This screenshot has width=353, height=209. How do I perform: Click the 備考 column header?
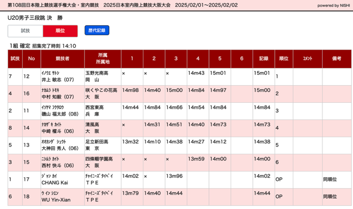(x=336, y=59)
